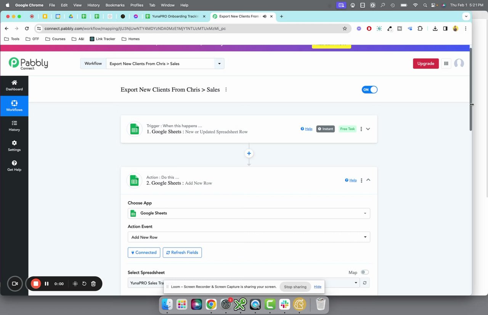Open Chrome's Bookmarks menu
This screenshot has width=488, height=315.
(115, 5)
